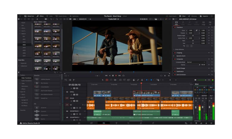Toggle the Inspector panel button

[x=204, y=16]
